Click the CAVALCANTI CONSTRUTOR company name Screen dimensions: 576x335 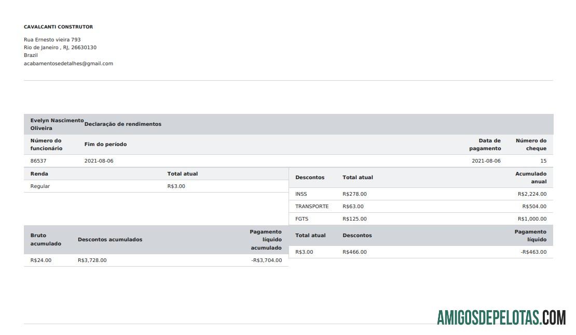click(x=58, y=27)
